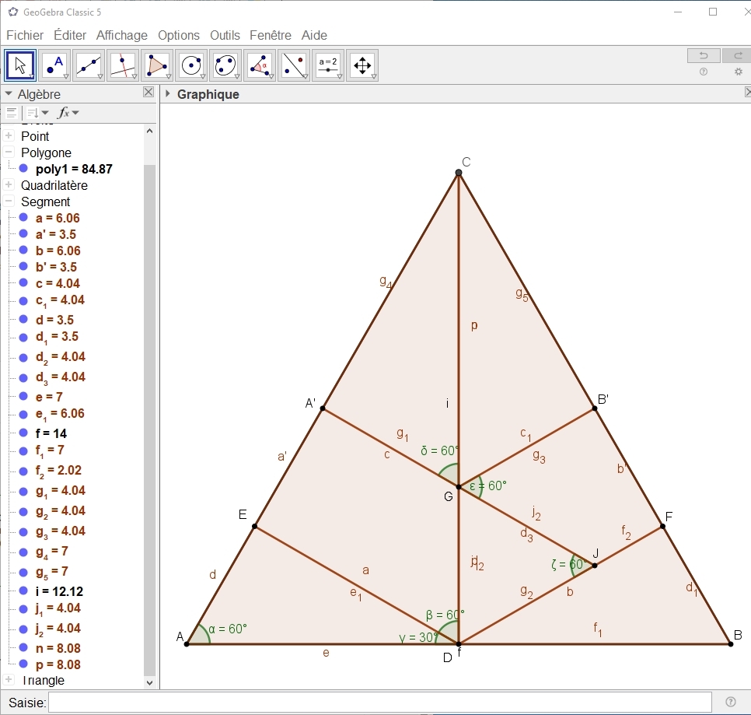
Task: Choose the Perpendicular line tool
Action: click(123, 65)
